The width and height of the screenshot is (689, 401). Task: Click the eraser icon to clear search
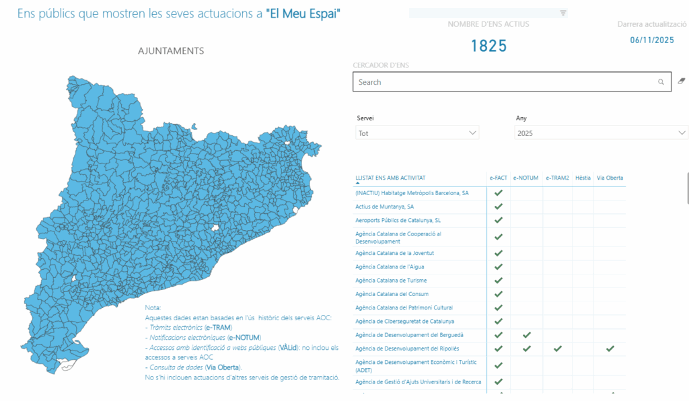pyautogui.click(x=680, y=81)
